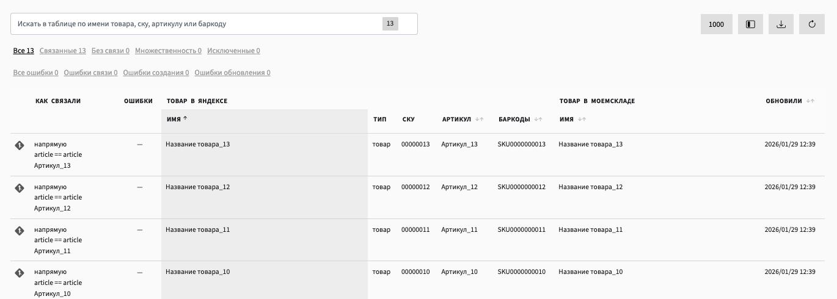Click the КАК СВЯЗАЛИ column header
The image size is (837, 299).
[x=58, y=101]
